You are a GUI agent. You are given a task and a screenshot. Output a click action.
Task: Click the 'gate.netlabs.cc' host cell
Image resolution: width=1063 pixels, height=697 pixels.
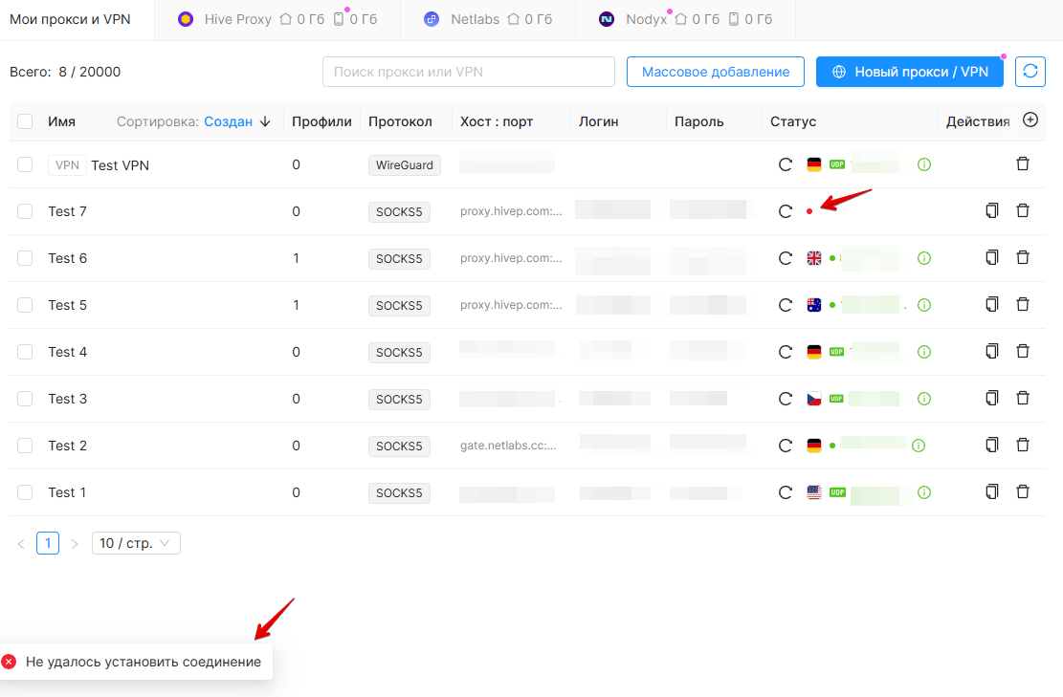tap(508, 446)
